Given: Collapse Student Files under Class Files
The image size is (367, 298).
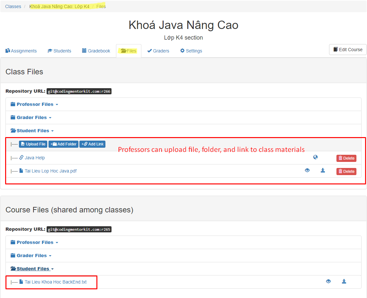Looking at the screenshot, I should coord(32,131).
